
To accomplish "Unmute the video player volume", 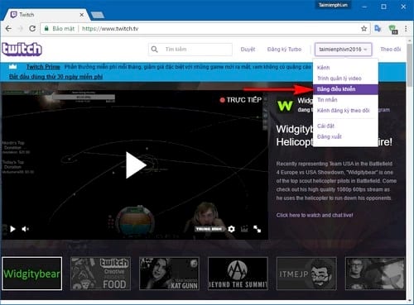I will point(25,229).
